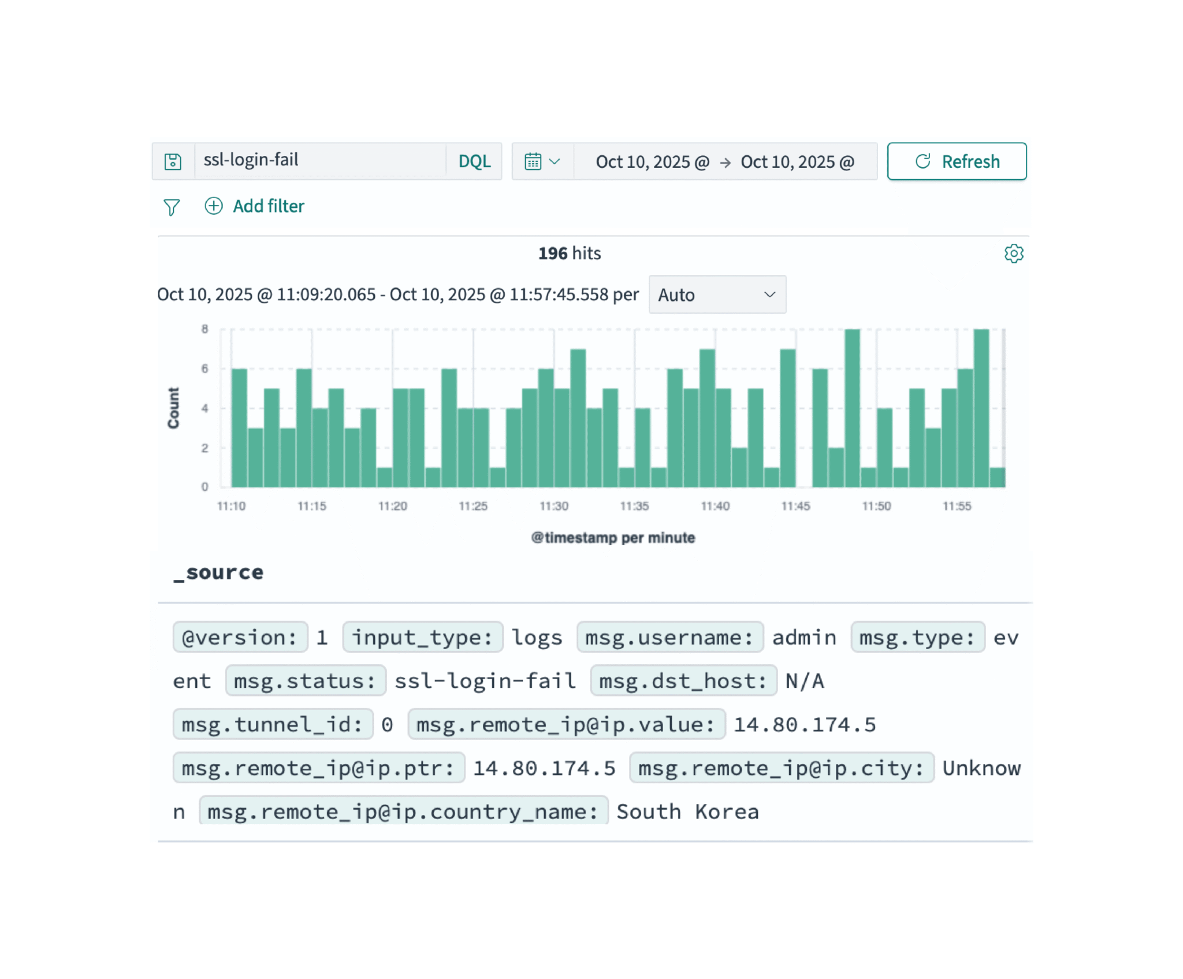Click the start date Oct 10, 2025
Viewport: 1183px width, 979px height.
[x=652, y=162]
